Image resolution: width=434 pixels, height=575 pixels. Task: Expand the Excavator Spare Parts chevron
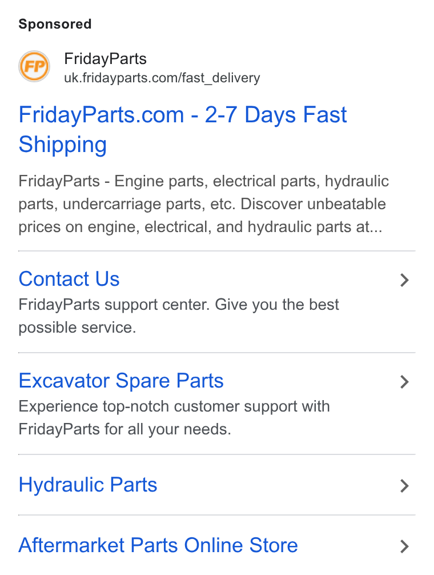point(404,382)
